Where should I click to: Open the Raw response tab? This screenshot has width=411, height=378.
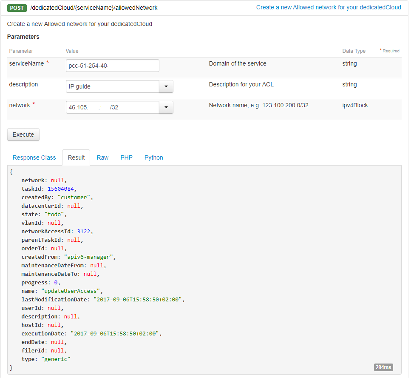[x=102, y=157]
